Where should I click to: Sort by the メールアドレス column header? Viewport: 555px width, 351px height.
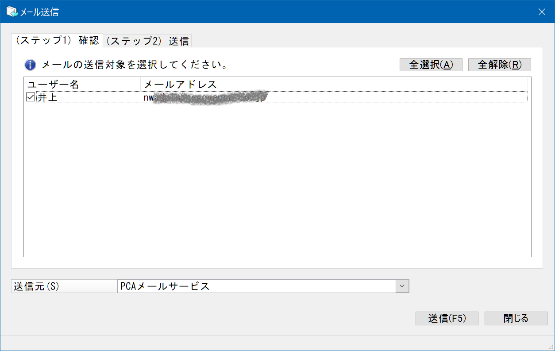334,84
